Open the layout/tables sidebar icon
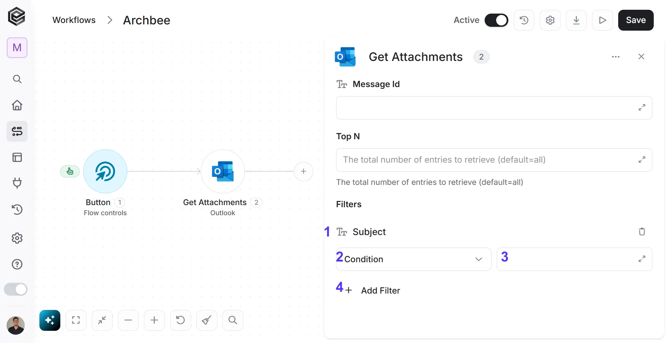The image size is (667, 343). tap(17, 157)
